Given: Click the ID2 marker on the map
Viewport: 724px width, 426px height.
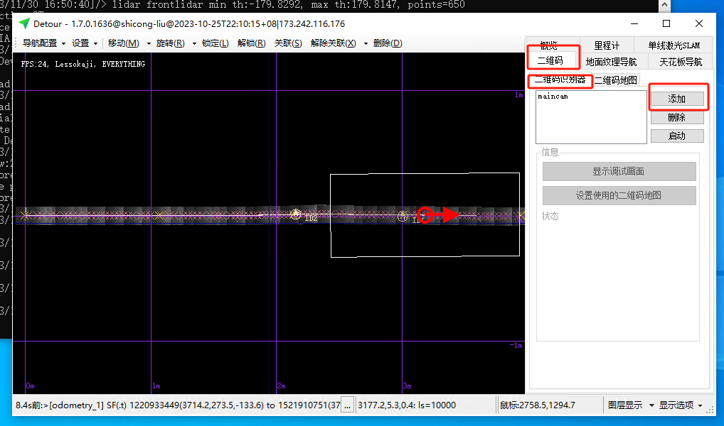Looking at the screenshot, I should [296, 214].
